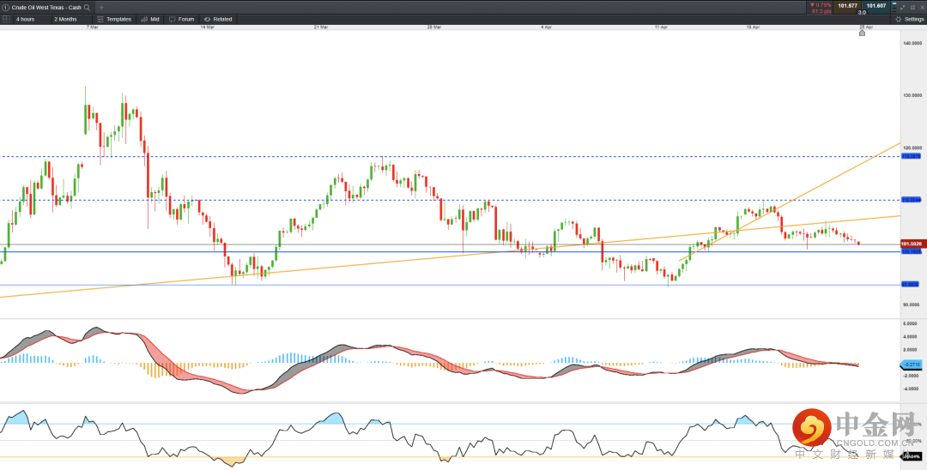
Task: Click the sell price 101.577 button
Action: 847,7
